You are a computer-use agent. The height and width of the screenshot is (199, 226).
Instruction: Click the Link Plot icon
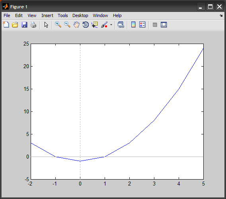click(x=121, y=25)
